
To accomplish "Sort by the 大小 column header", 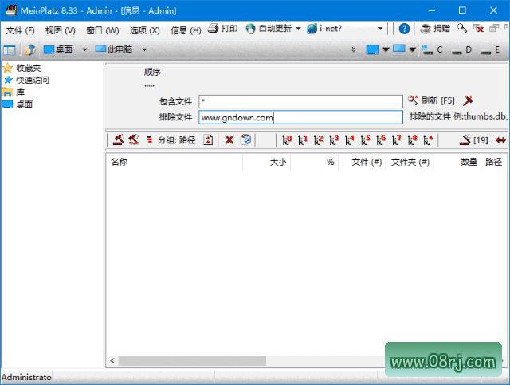I will 267,162.
